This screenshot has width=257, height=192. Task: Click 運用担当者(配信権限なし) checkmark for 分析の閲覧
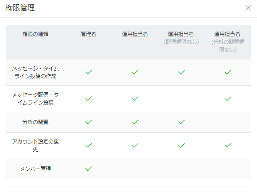click(x=181, y=122)
